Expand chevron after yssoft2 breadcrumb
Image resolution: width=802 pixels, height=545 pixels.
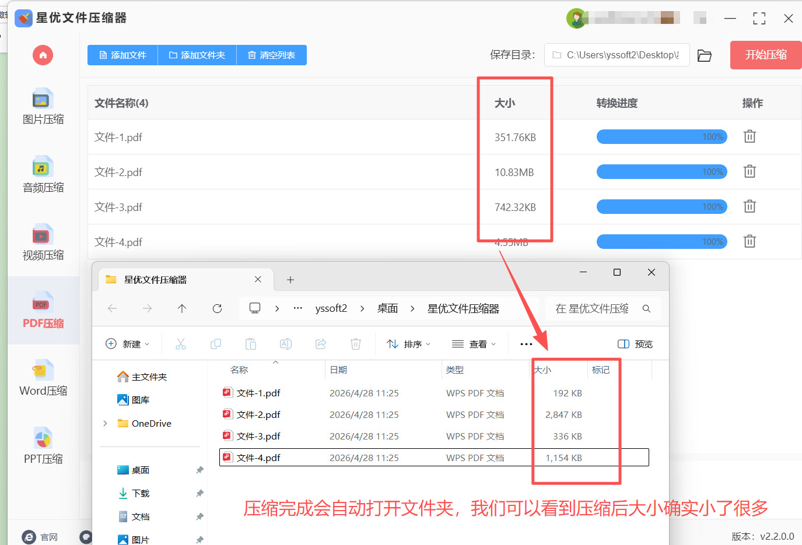[x=362, y=308]
